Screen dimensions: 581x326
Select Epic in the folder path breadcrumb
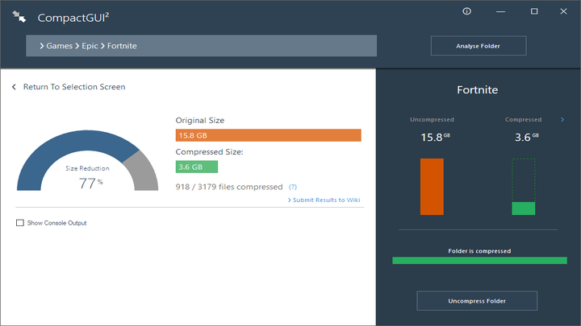[x=90, y=46]
